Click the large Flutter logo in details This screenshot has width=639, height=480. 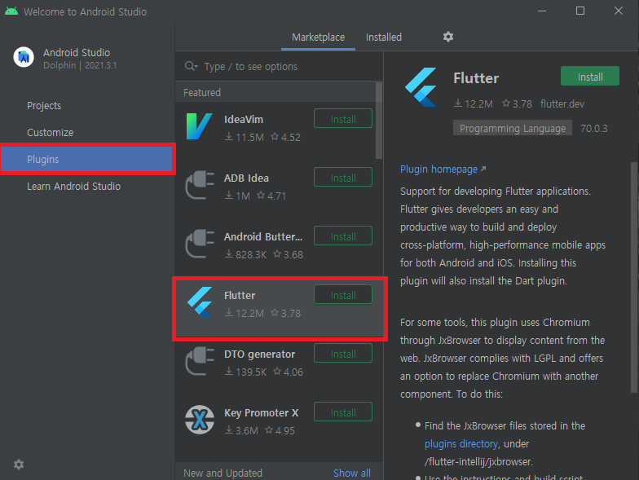tap(421, 87)
